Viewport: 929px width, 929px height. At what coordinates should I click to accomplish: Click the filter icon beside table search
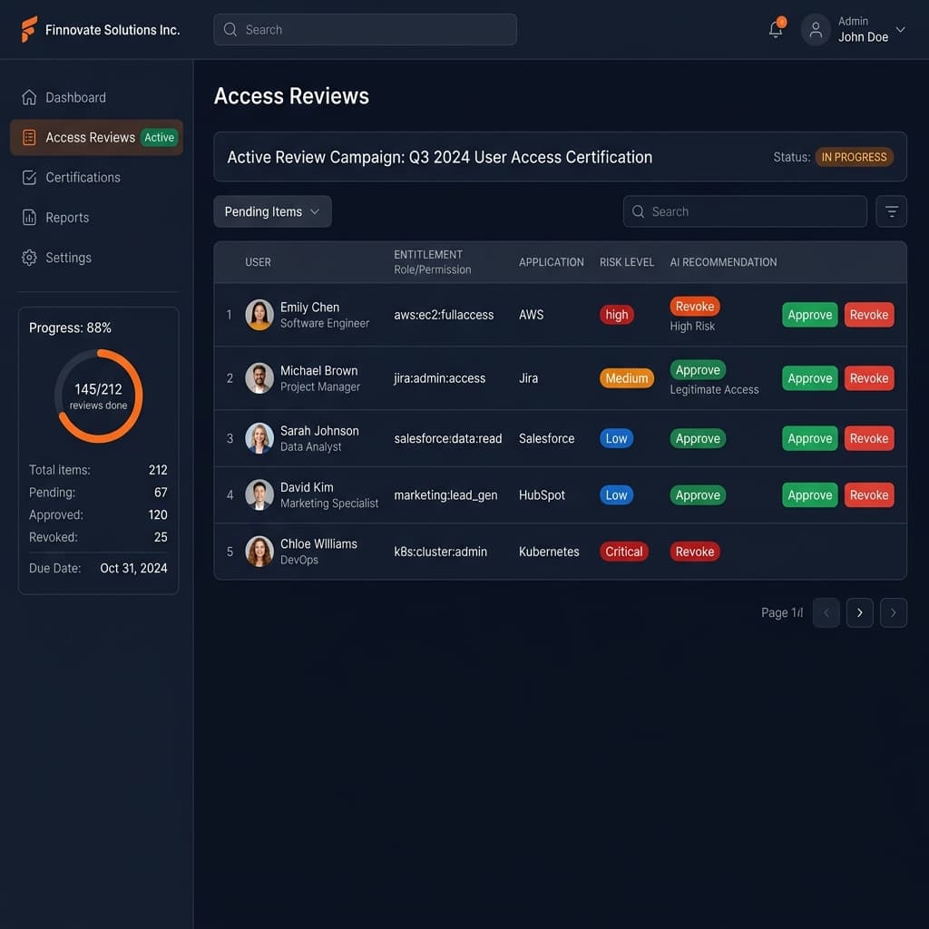pyautogui.click(x=891, y=211)
